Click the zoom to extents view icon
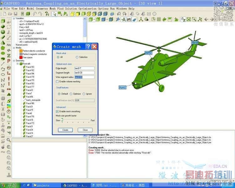 [189, 19]
